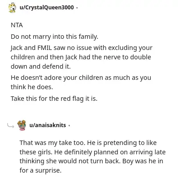
Task: Click the 'thinking she would not turn back' line
Action: coord(91,161)
